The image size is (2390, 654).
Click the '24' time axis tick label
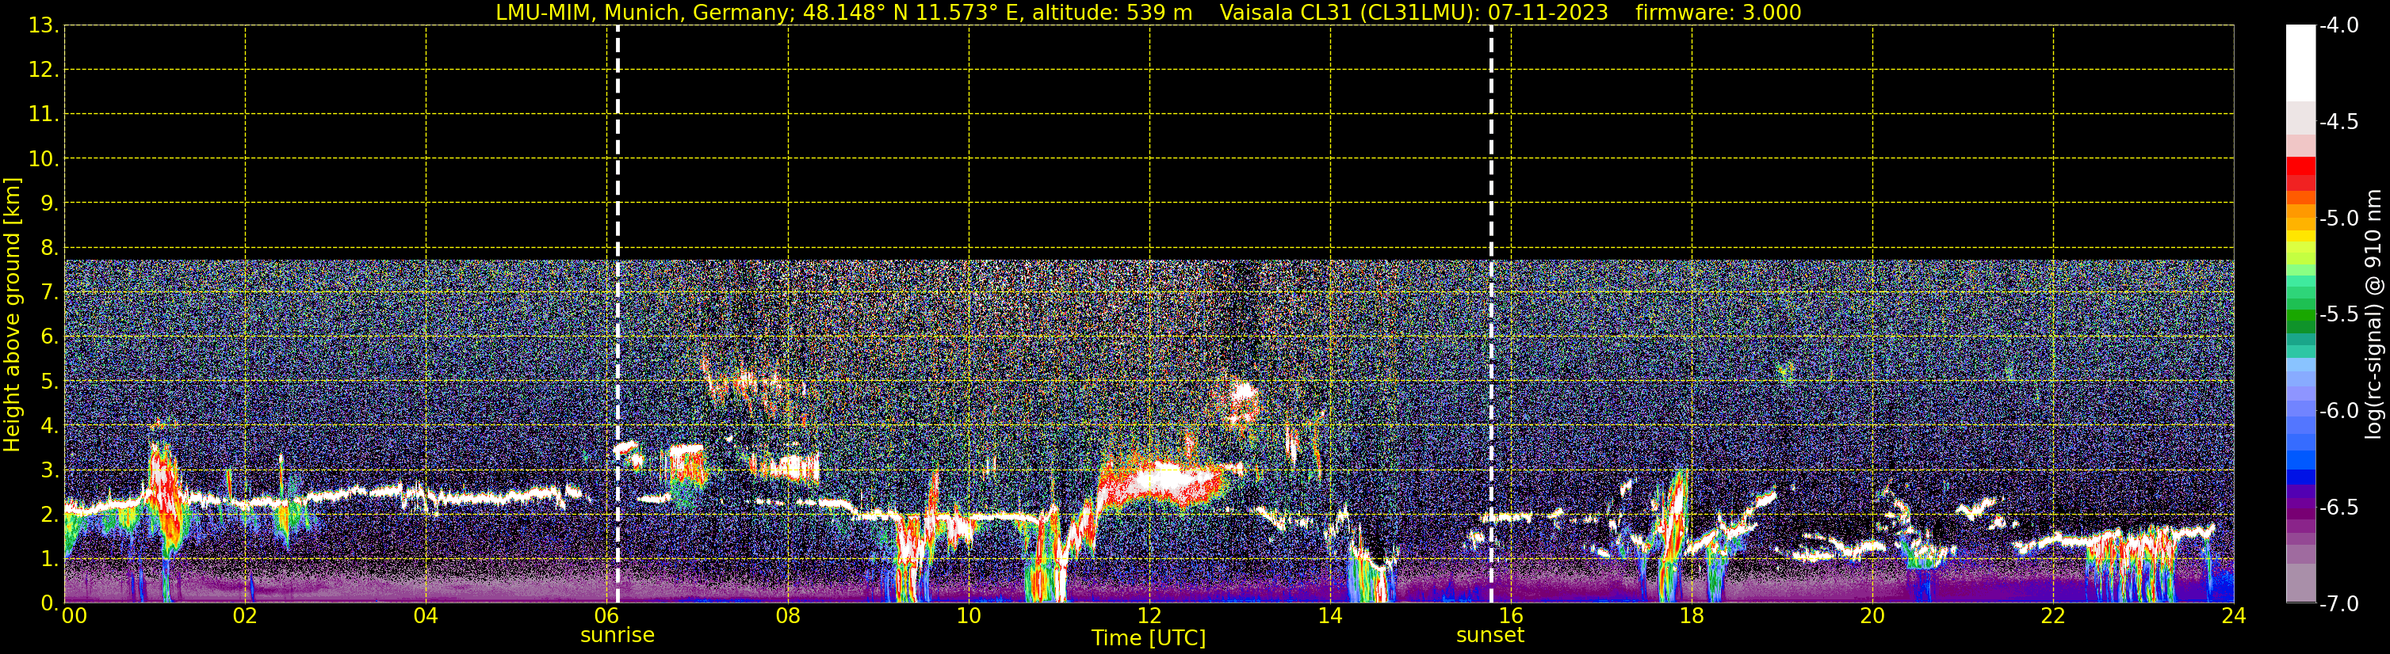pyautogui.click(x=2233, y=615)
